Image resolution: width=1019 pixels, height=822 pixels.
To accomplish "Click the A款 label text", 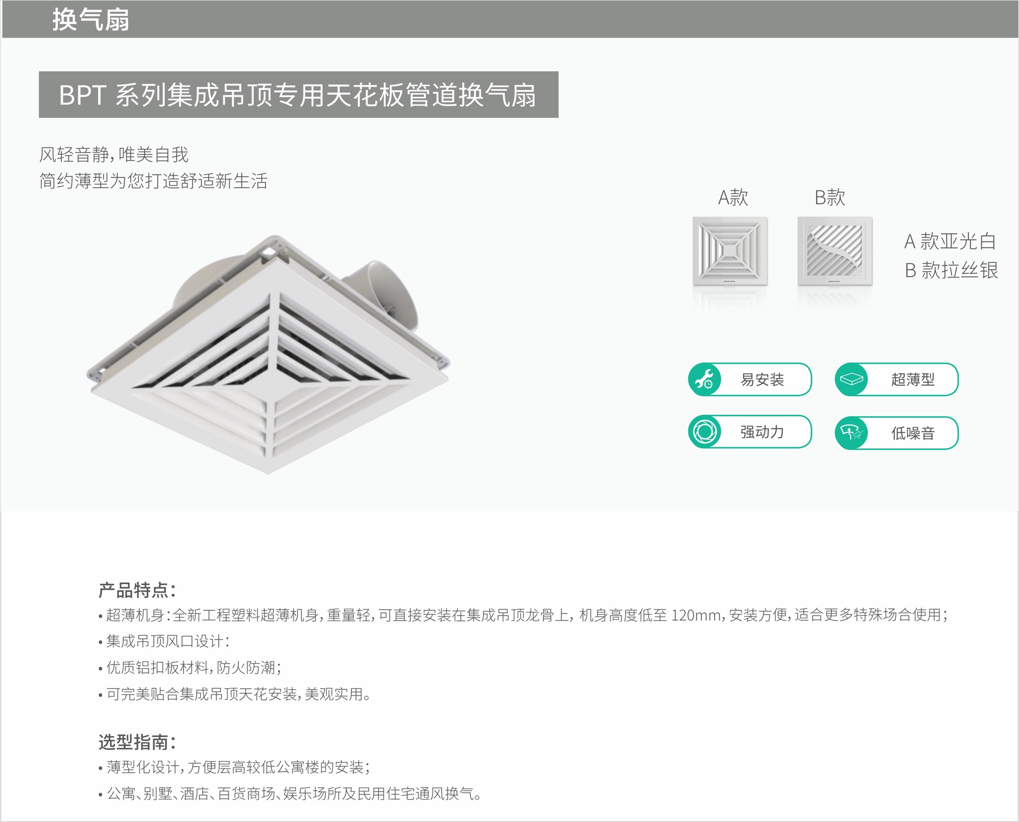I will point(732,197).
